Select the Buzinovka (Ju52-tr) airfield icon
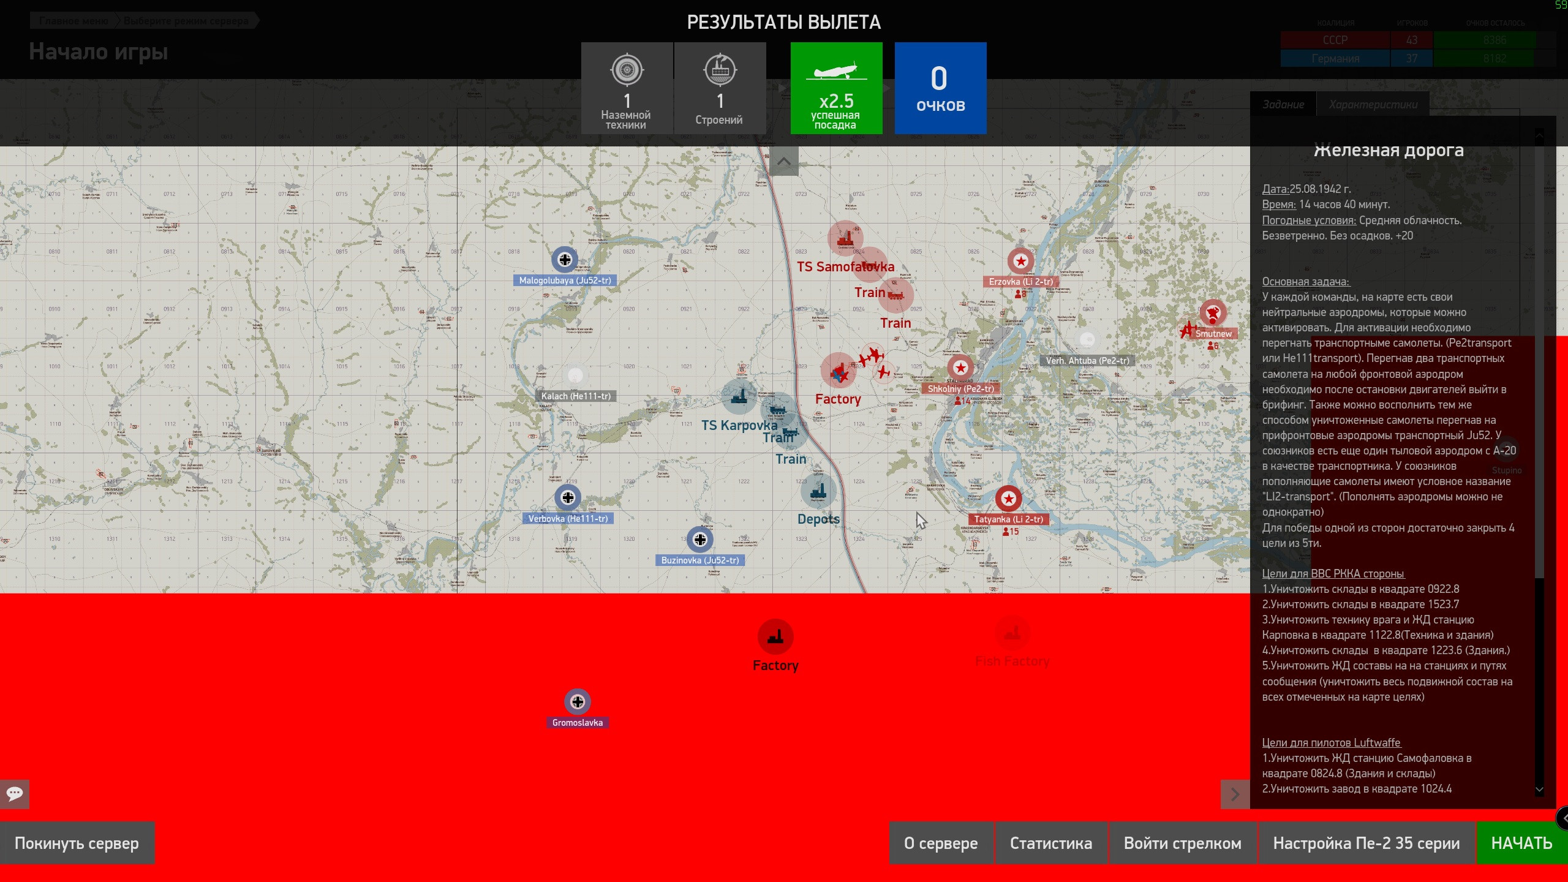 pos(699,540)
